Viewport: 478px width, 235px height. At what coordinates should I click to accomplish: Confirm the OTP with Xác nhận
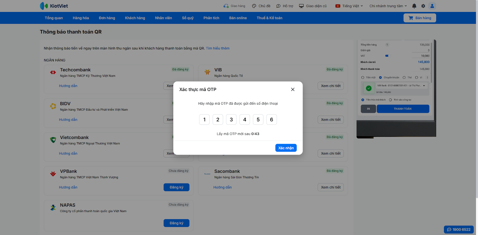(x=286, y=148)
